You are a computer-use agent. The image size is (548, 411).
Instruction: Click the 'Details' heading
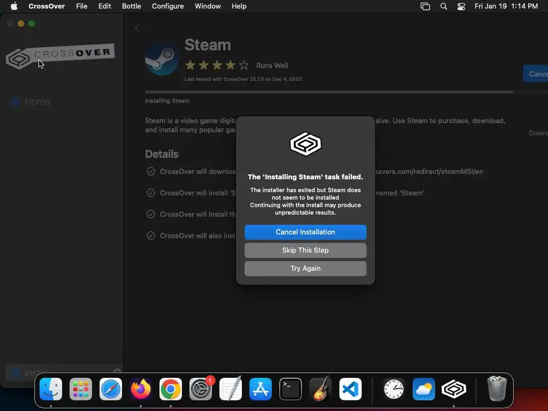[162, 154]
